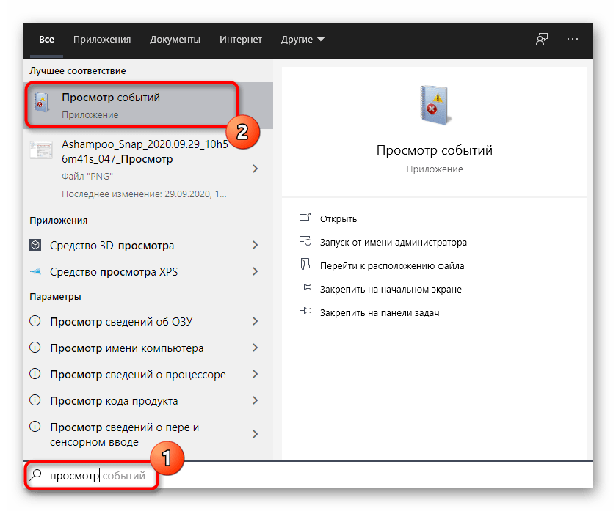This screenshot has height=511, width=616.
Task: Switch to the Приложения tab
Action: tap(102, 40)
